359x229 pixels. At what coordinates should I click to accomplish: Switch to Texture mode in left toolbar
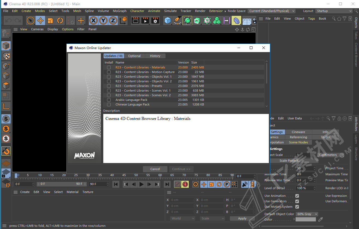tap(6, 56)
